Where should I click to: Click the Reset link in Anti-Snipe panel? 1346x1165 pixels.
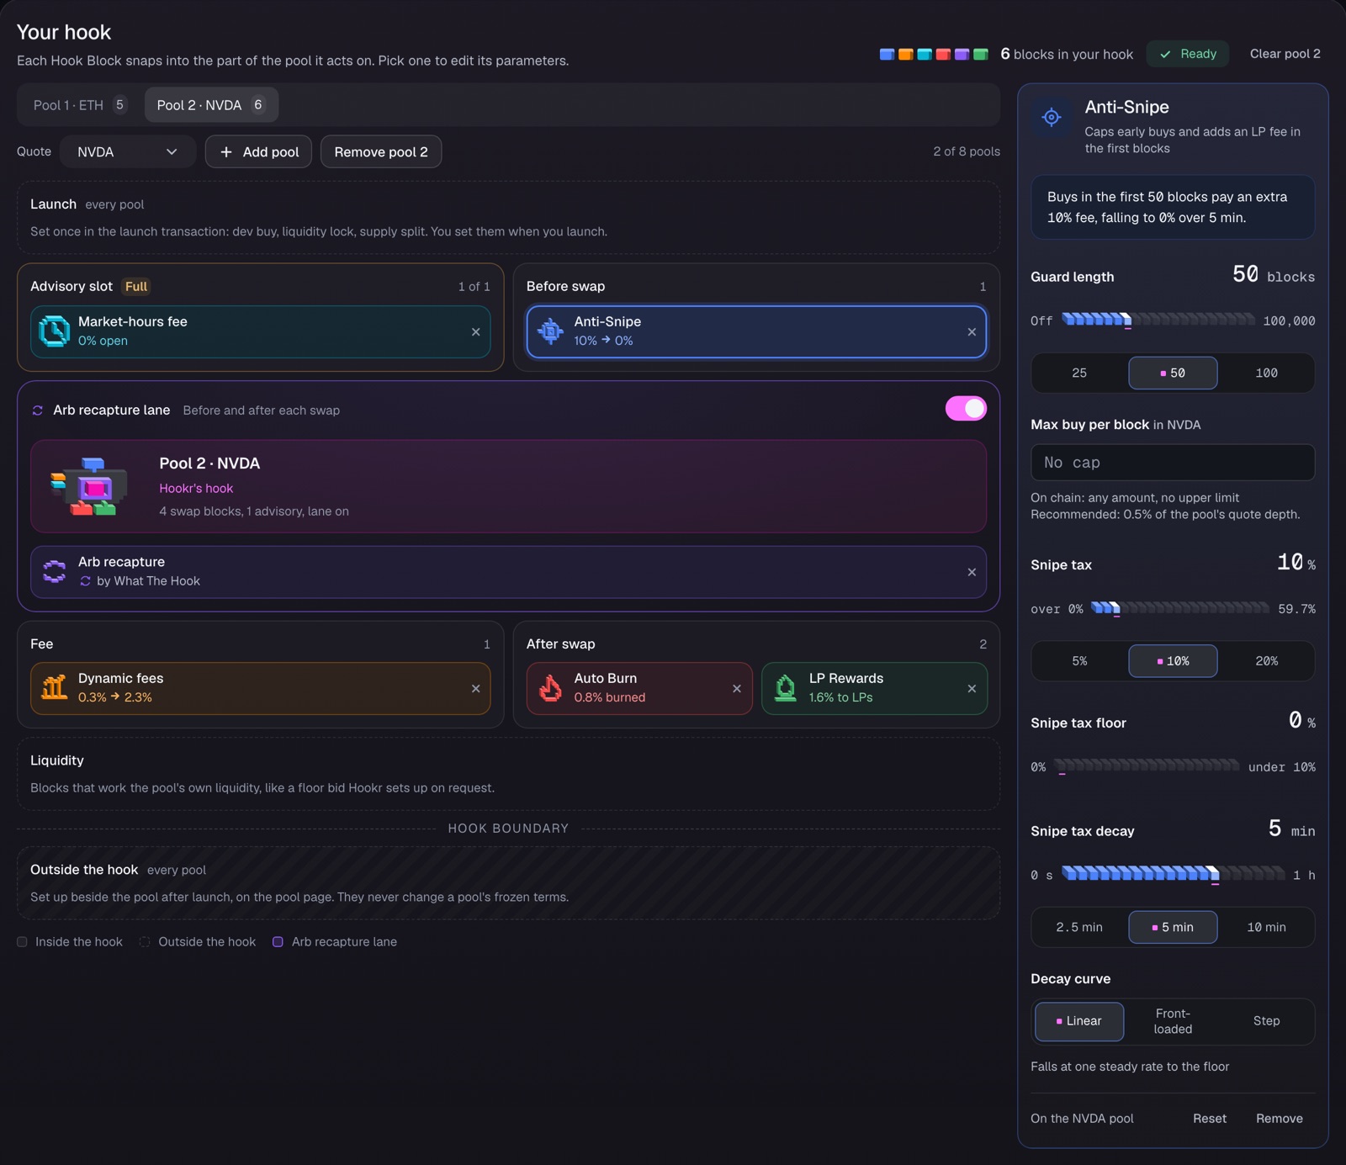click(1209, 1119)
